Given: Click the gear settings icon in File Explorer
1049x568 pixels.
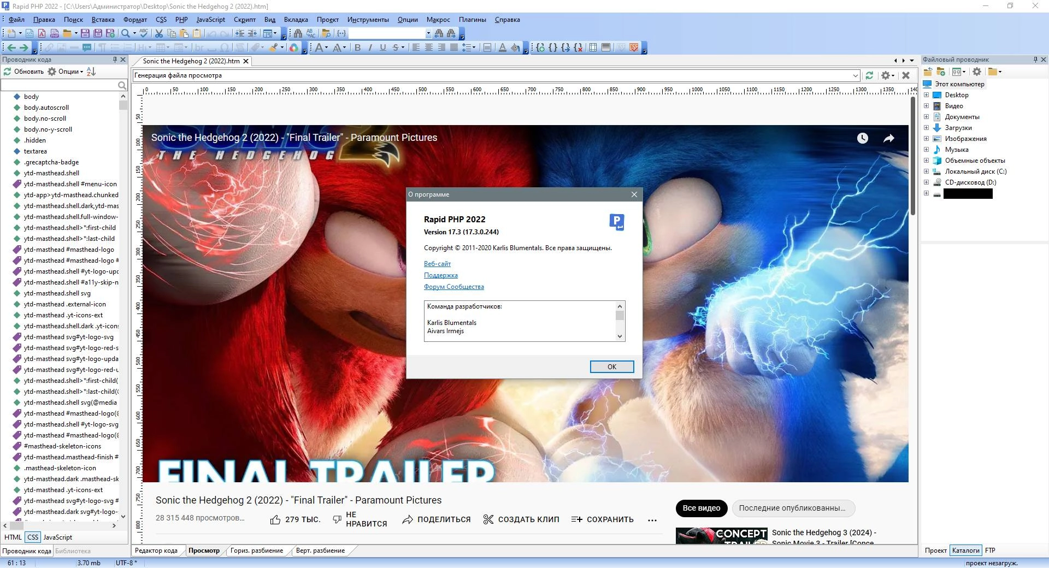Looking at the screenshot, I should (977, 72).
